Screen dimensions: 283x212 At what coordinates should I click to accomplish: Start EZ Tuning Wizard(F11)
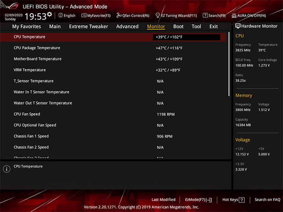coord(179,15)
